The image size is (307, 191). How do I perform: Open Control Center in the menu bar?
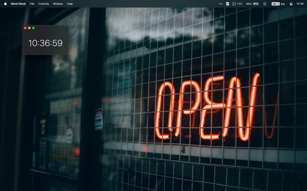[x=291, y=4]
